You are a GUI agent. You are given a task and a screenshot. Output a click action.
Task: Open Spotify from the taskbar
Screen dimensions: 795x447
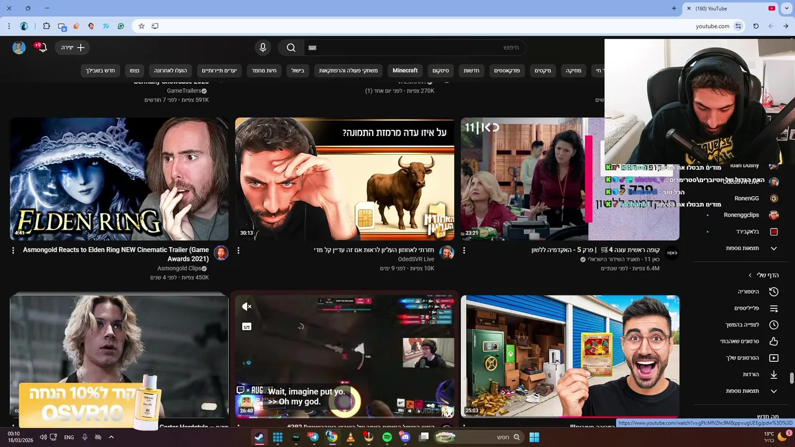pos(387,437)
